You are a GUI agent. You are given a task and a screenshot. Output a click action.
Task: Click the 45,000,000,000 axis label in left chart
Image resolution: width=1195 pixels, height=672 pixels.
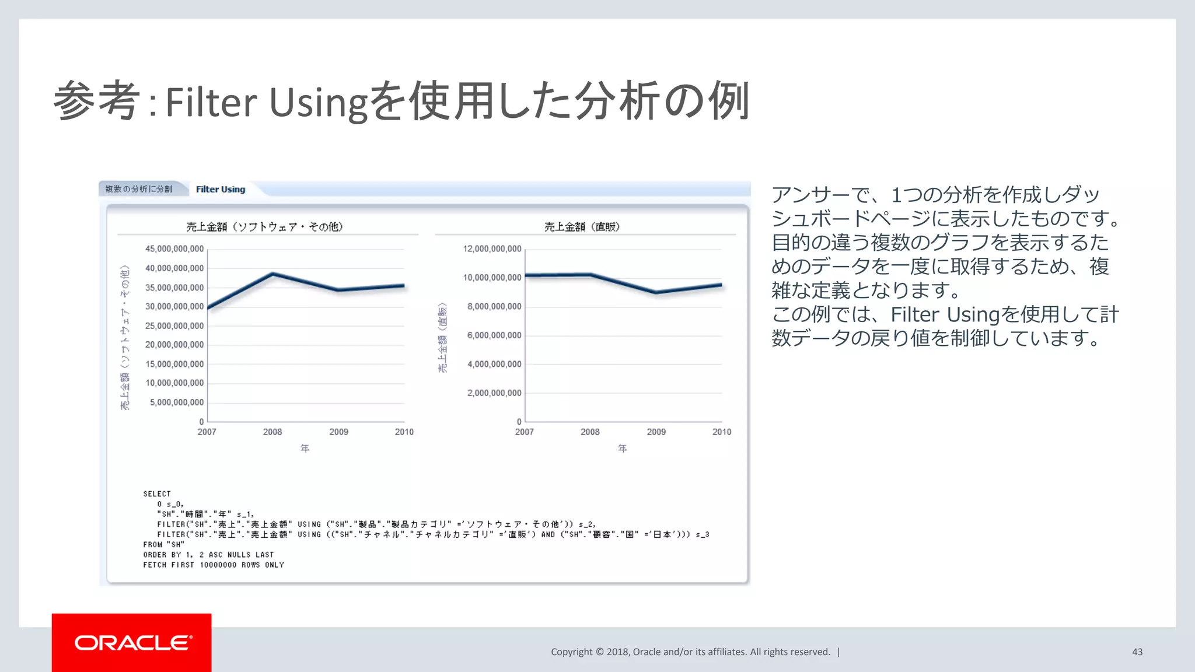click(174, 249)
